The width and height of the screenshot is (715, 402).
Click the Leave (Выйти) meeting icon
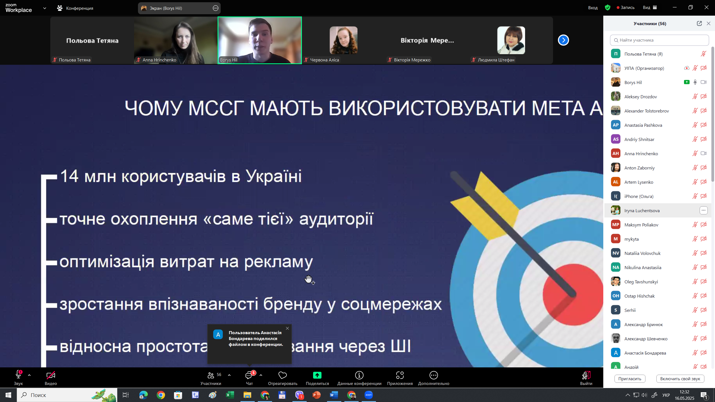click(586, 375)
